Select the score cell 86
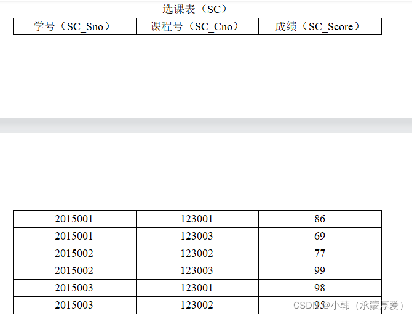 point(320,219)
